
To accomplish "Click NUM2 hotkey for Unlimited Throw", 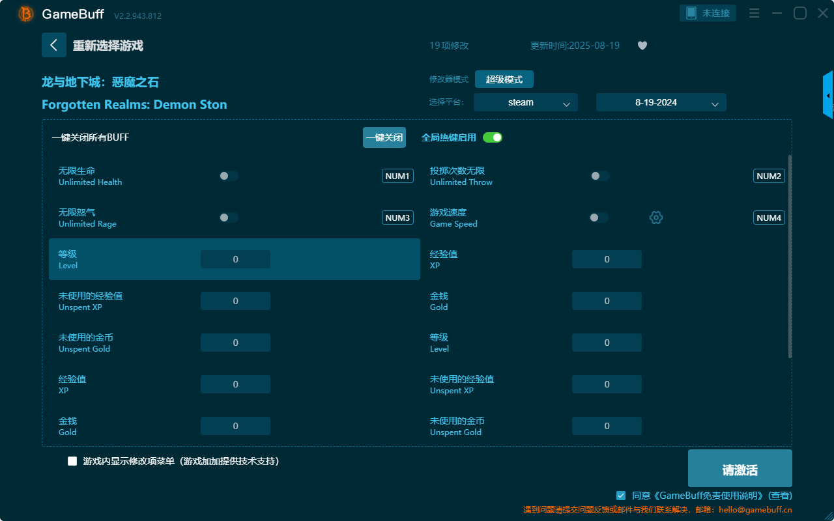I will pyautogui.click(x=769, y=176).
